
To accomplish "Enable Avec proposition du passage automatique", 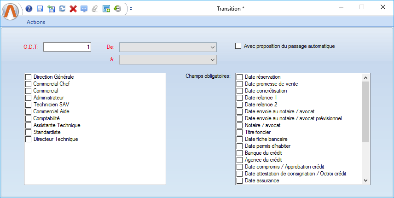I will [238, 46].
